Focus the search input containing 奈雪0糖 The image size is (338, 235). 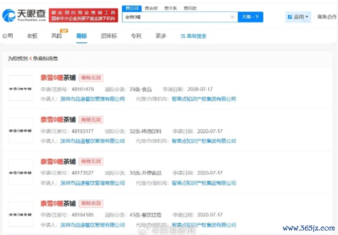(180, 17)
